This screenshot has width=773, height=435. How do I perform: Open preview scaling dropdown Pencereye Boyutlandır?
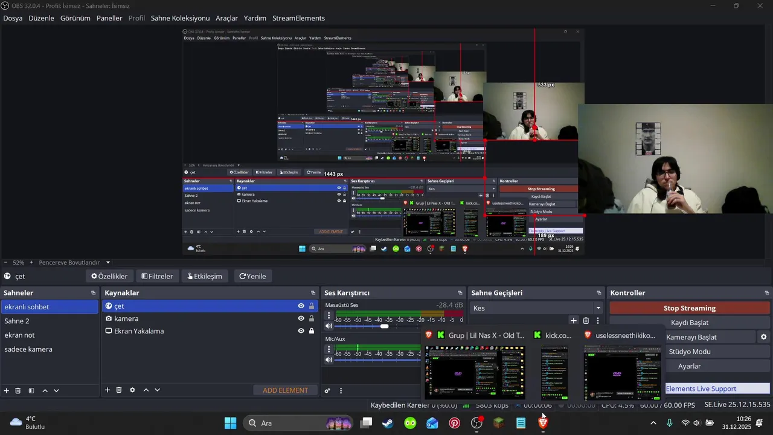point(75,263)
